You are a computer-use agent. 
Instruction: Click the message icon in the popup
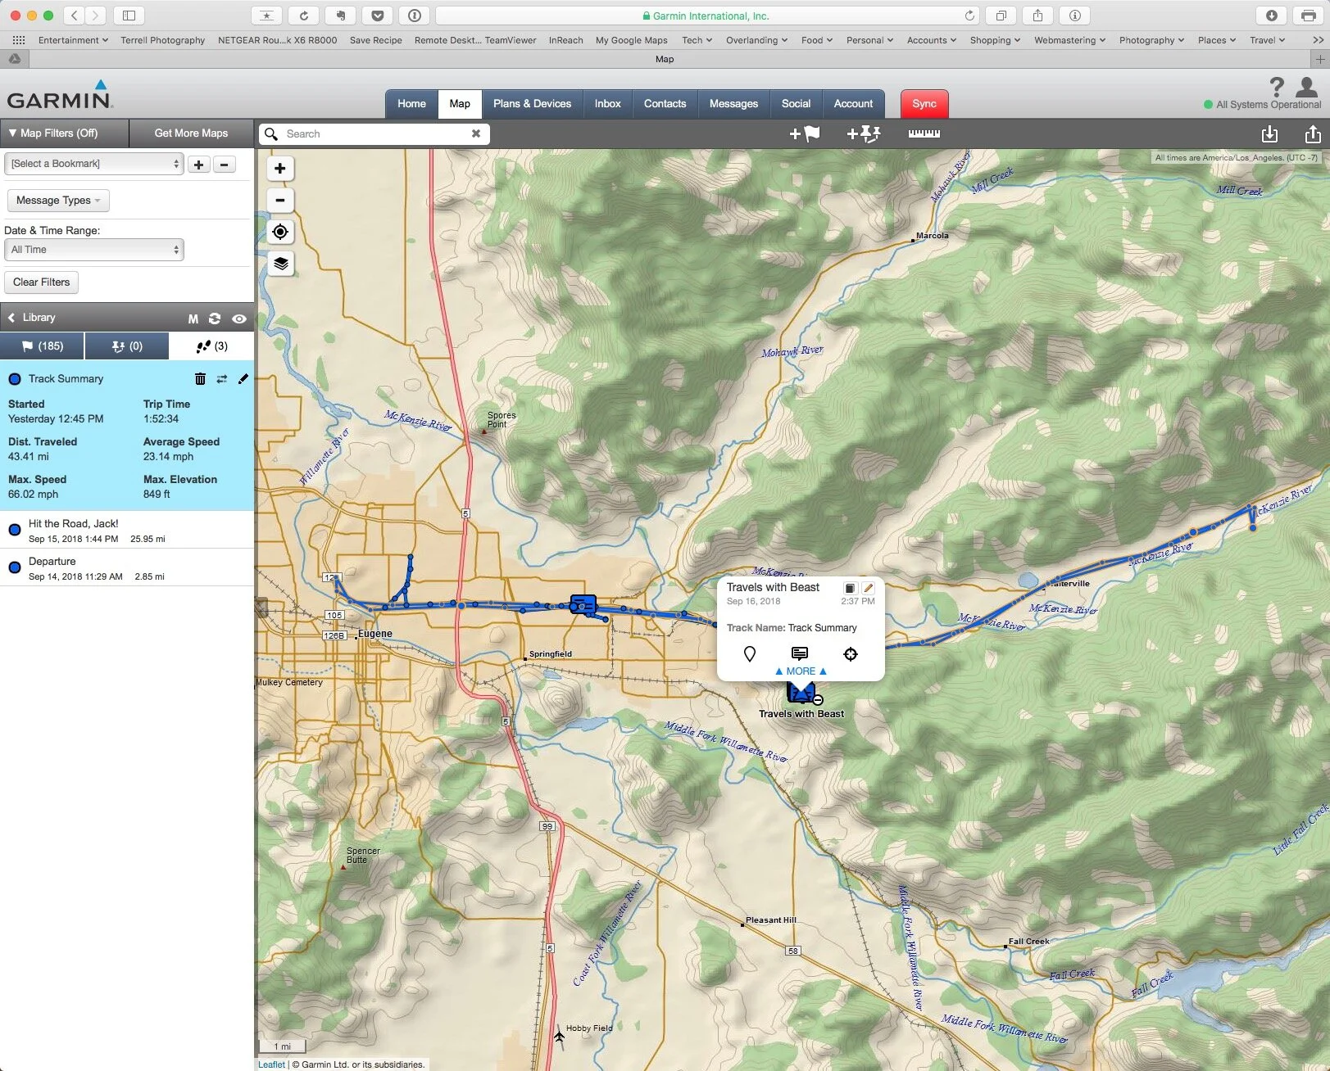[800, 653]
